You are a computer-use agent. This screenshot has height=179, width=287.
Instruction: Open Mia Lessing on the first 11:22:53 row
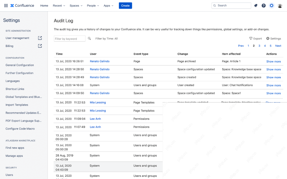pyautogui.click(x=98, y=103)
